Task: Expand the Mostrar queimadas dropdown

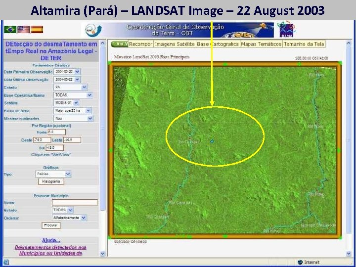Action: (x=90, y=118)
